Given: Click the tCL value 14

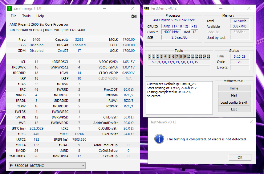Looking at the screenshot, I should pyautogui.click(x=36, y=62).
